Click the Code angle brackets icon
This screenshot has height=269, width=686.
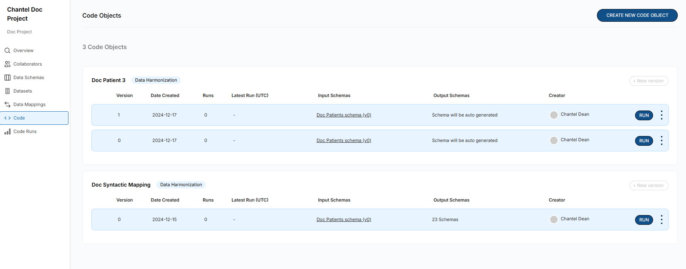coord(7,118)
